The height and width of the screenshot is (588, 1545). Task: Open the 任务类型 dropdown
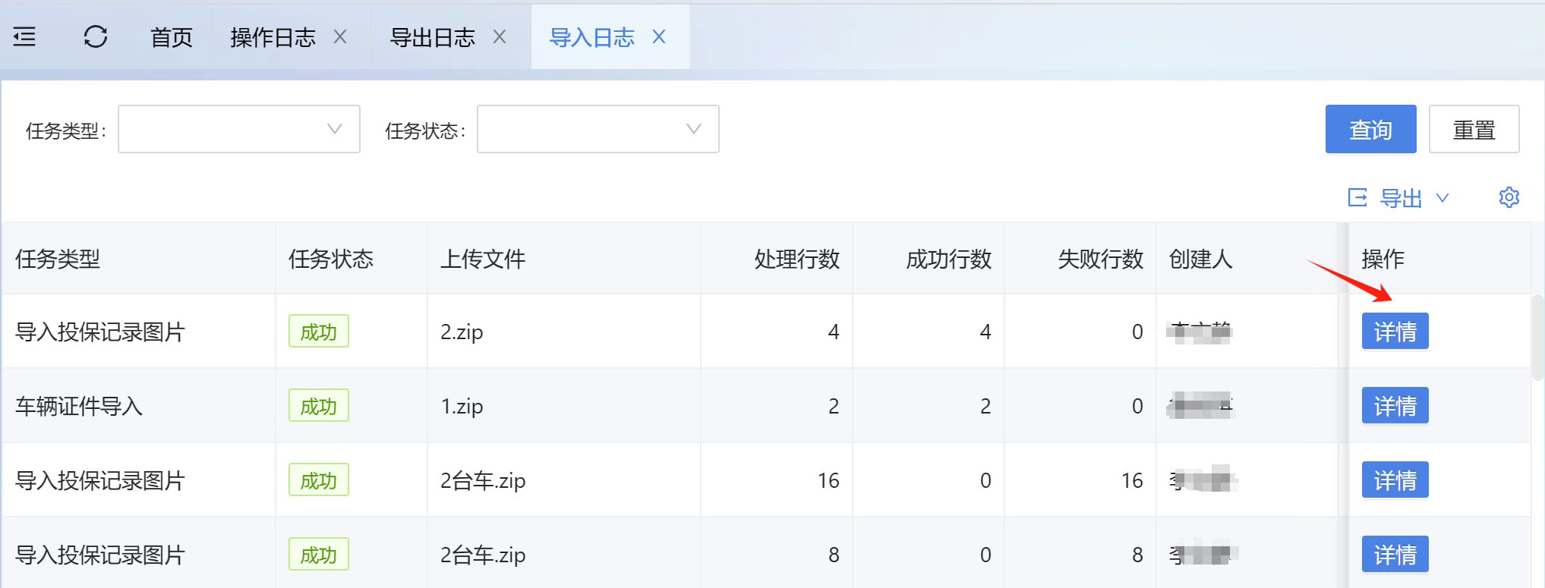(238, 129)
